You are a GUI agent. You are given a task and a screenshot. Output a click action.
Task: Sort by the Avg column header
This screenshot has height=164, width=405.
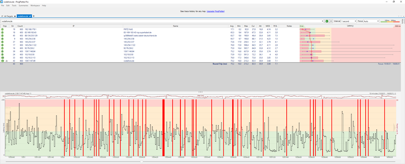click(232, 26)
